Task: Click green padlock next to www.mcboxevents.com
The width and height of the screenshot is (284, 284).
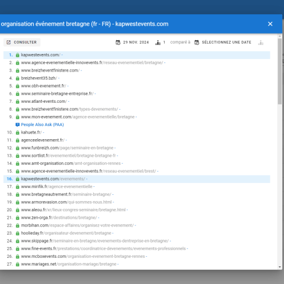Action: click(x=18, y=257)
